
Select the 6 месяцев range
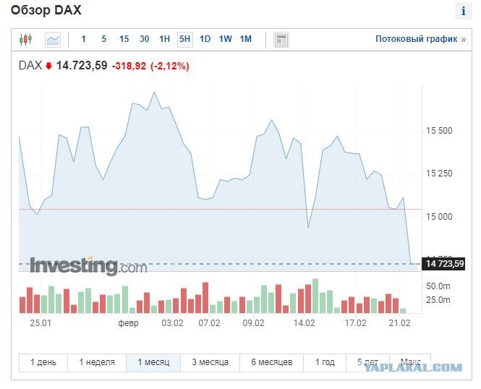click(x=271, y=363)
